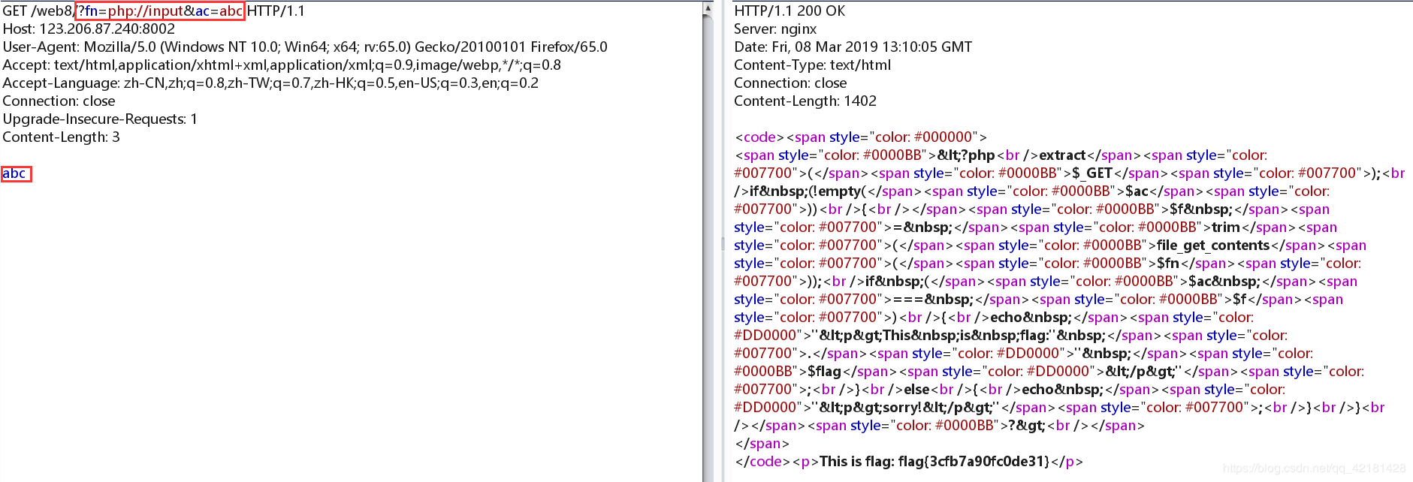Image resolution: width=1413 pixels, height=482 pixels.
Task: Click the response Connection: close header
Action: (790, 83)
